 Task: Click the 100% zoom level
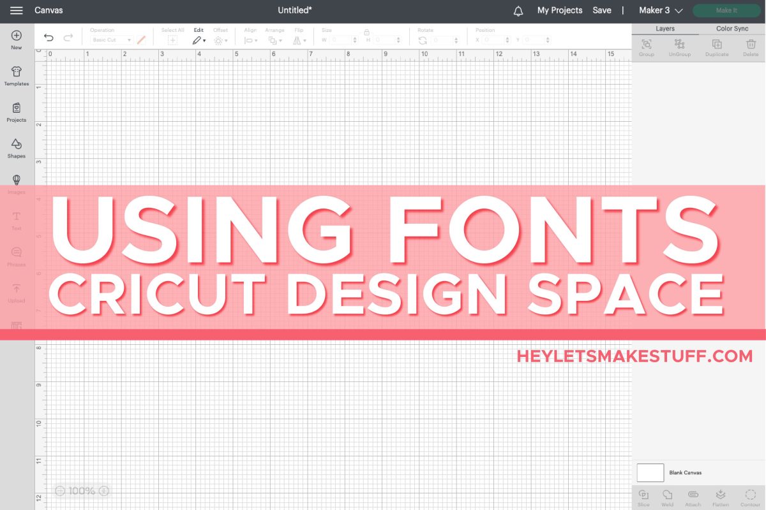82,491
